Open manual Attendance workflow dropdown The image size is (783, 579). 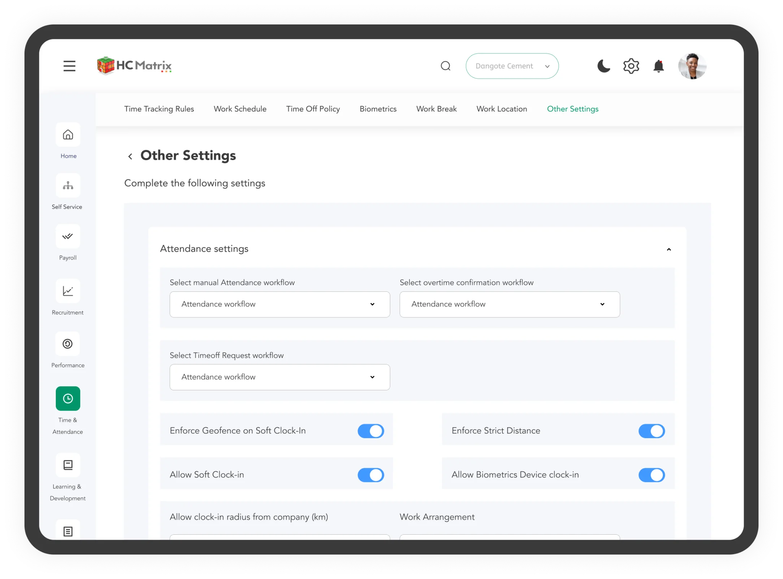coord(279,304)
